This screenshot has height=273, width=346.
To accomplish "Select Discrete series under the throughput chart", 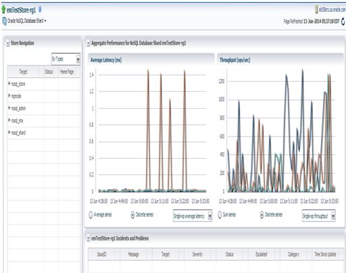I will (x=262, y=215).
